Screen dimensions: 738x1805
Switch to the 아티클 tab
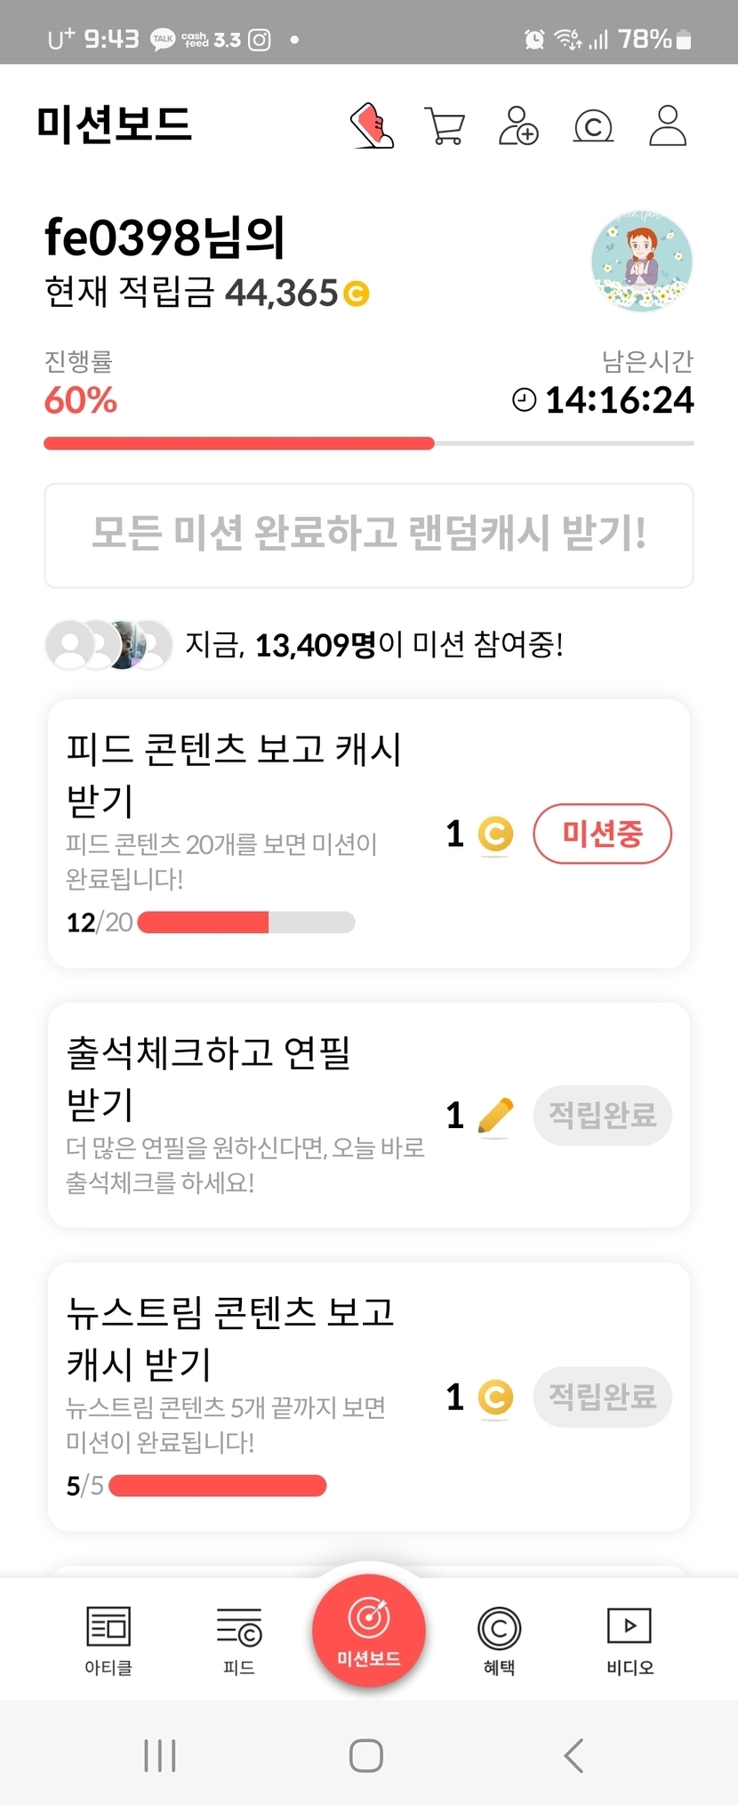pos(108,1640)
